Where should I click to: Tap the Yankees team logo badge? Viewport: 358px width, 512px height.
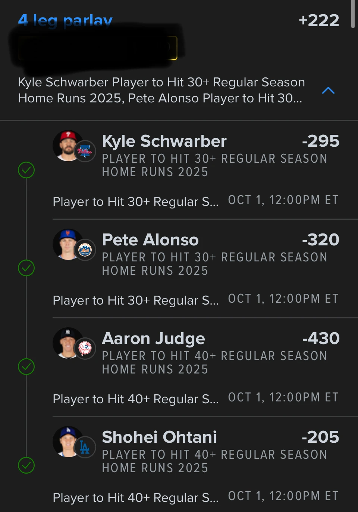[x=85, y=348]
